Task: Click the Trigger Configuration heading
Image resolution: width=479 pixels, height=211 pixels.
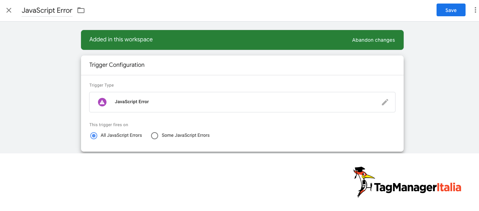Action: tap(117, 65)
